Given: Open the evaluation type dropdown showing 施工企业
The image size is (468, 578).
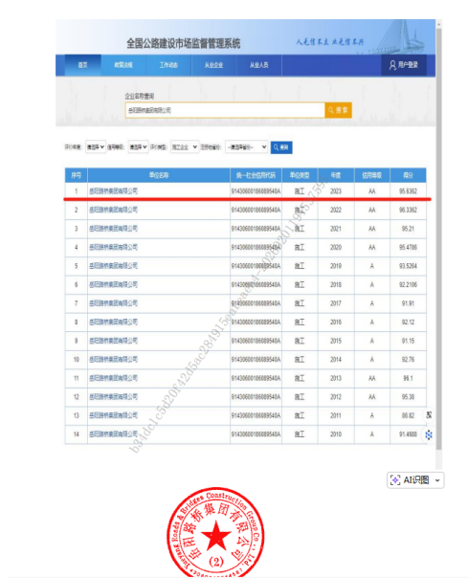Looking at the screenshot, I should [x=185, y=147].
